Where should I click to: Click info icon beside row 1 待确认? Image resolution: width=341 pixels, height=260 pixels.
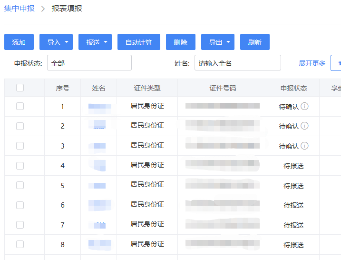point(305,106)
